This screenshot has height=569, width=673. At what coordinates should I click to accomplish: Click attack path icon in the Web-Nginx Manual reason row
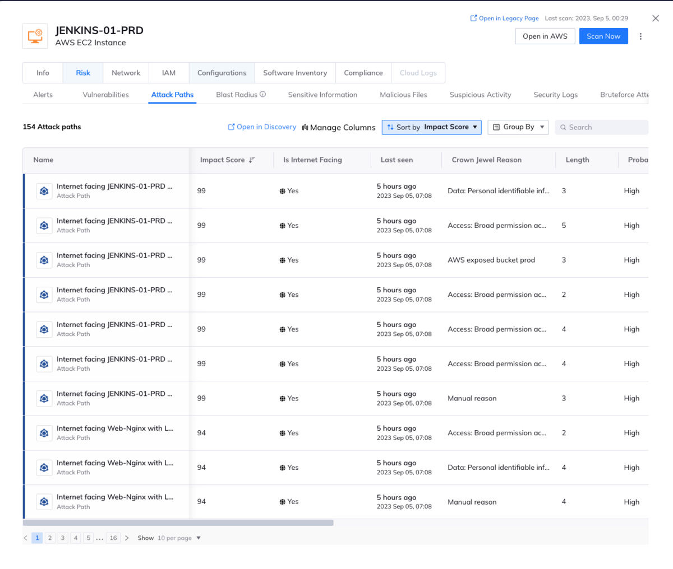[44, 502]
